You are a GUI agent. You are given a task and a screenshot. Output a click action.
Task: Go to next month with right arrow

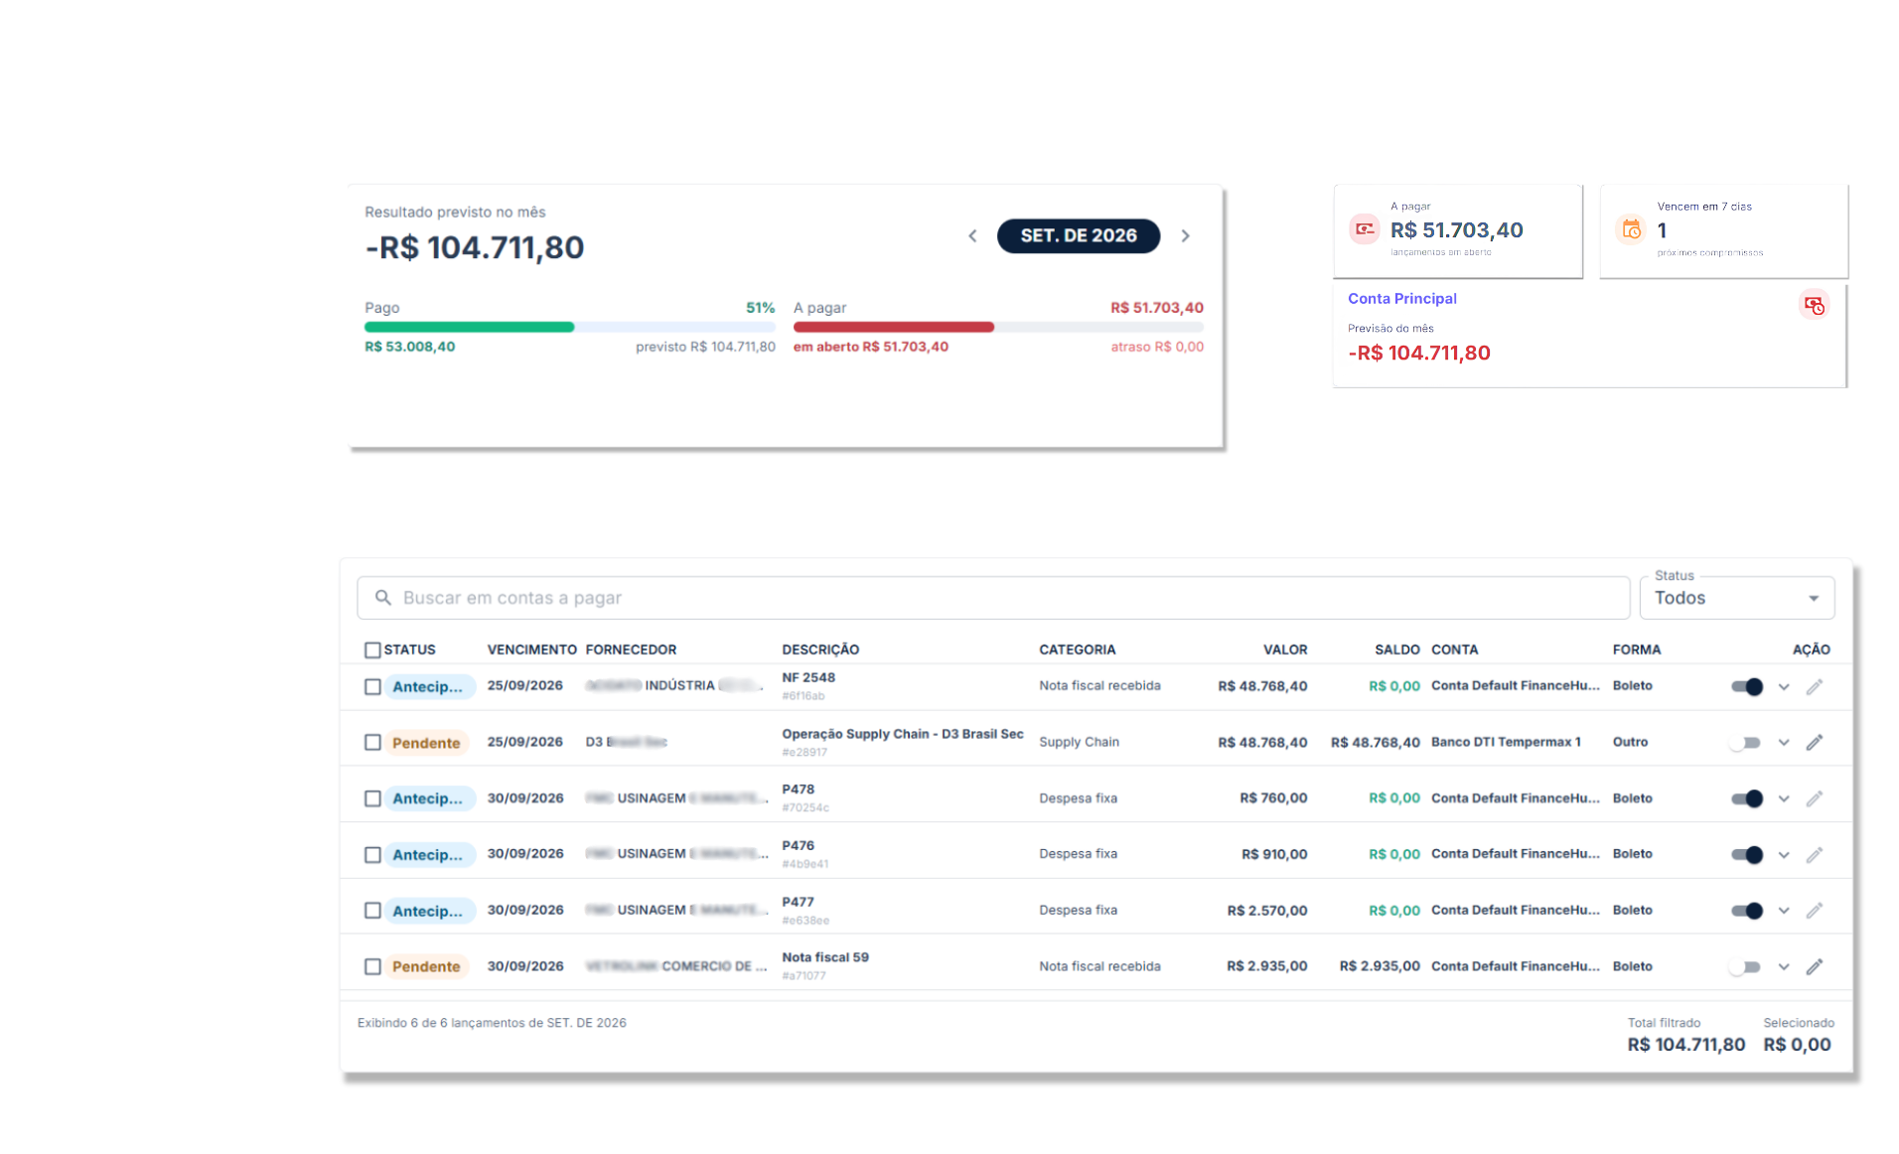[1185, 235]
